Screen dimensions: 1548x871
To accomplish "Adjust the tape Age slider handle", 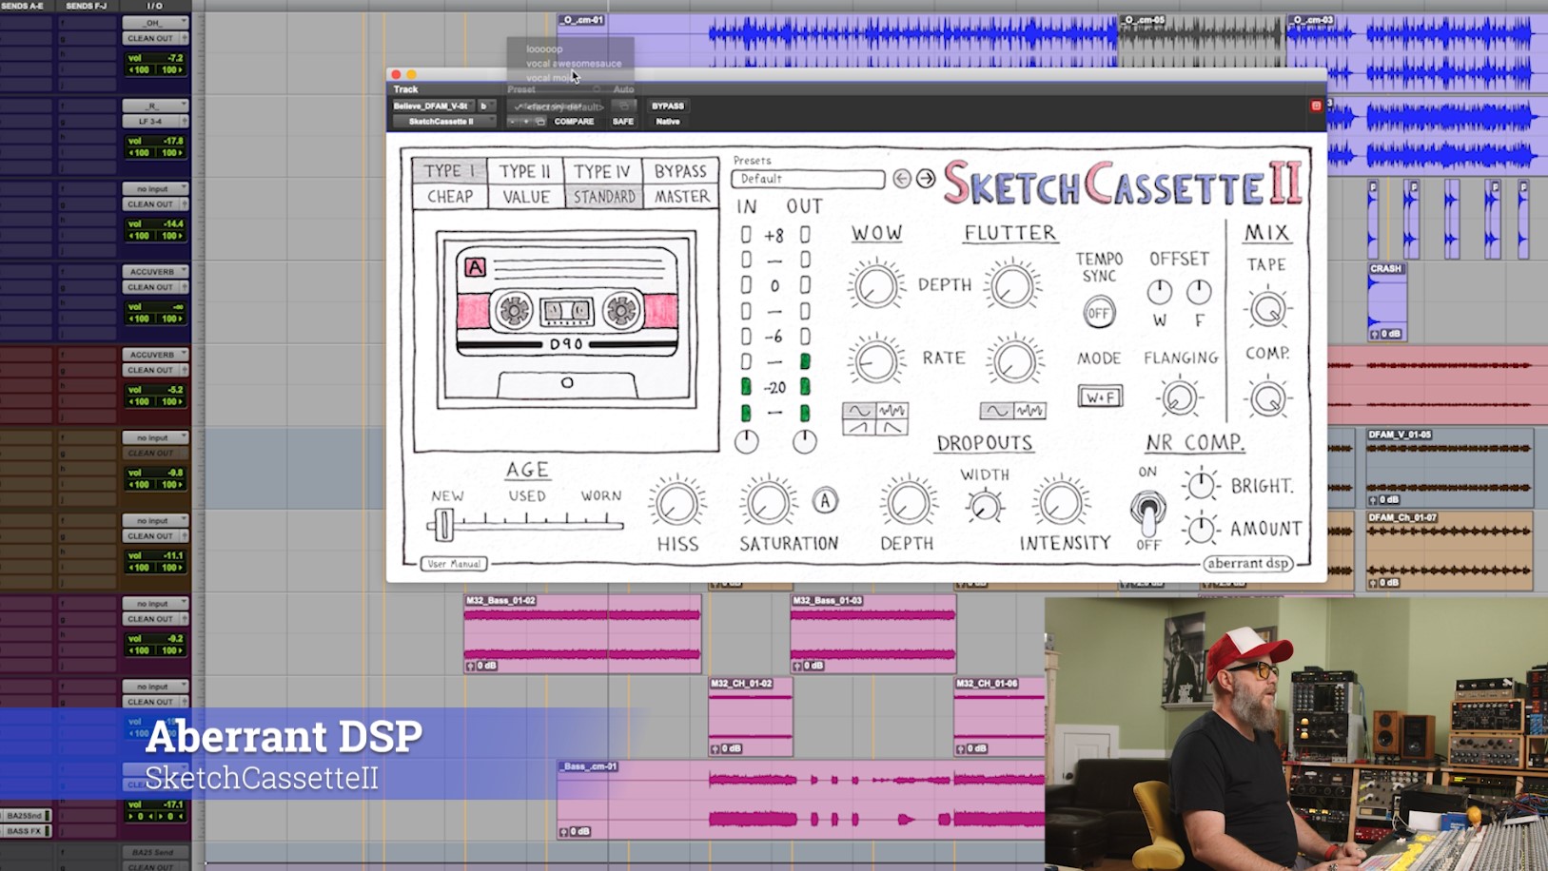I will click(x=442, y=523).
